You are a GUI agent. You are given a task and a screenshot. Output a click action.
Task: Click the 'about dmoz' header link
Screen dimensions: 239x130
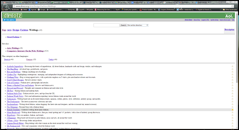coord(188,20)
